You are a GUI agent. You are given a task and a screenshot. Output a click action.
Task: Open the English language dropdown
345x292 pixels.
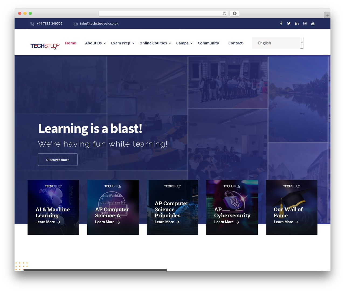[278, 43]
